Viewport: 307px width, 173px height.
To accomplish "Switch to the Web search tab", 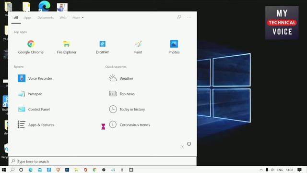I will 63,18.
